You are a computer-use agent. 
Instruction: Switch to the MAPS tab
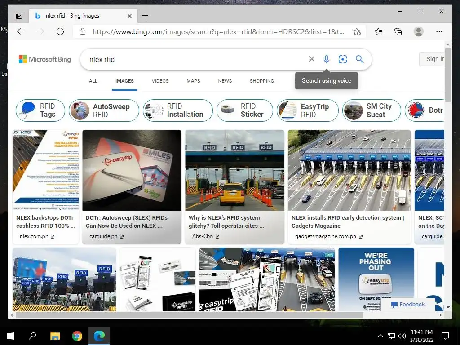click(193, 81)
